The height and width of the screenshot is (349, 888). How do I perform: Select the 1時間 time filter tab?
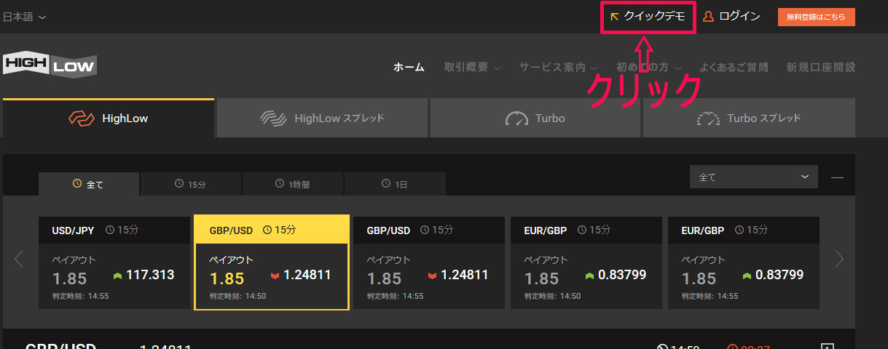click(x=293, y=184)
